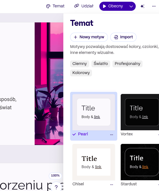Open Chisel theme options ellipsis
The height and width of the screenshot is (191, 159).
[112, 184]
